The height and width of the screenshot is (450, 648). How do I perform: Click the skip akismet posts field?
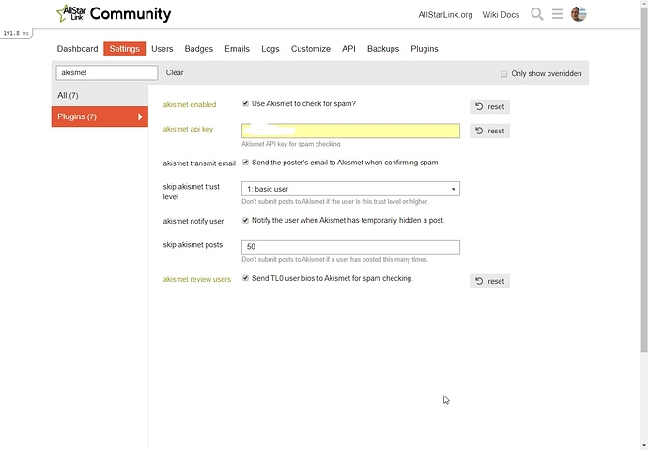(350, 247)
